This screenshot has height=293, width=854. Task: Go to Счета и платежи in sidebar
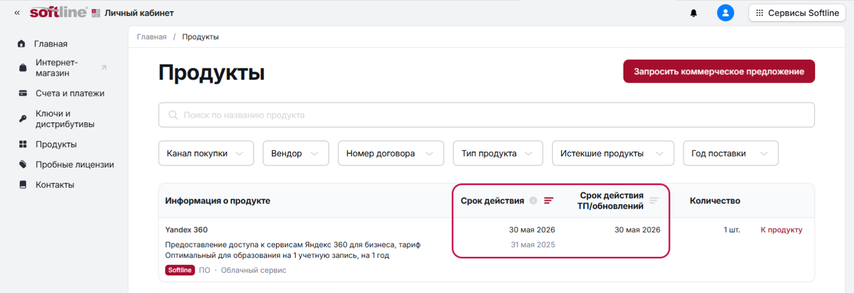(x=69, y=93)
